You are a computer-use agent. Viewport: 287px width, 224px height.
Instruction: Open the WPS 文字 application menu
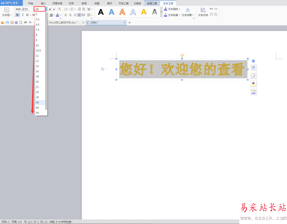(x=12, y=3)
